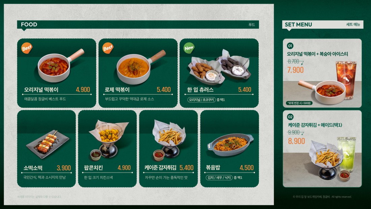Select the 02 set menu number badge
The height and width of the screenshot is (209, 371).
pyautogui.click(x=290, y=116)
